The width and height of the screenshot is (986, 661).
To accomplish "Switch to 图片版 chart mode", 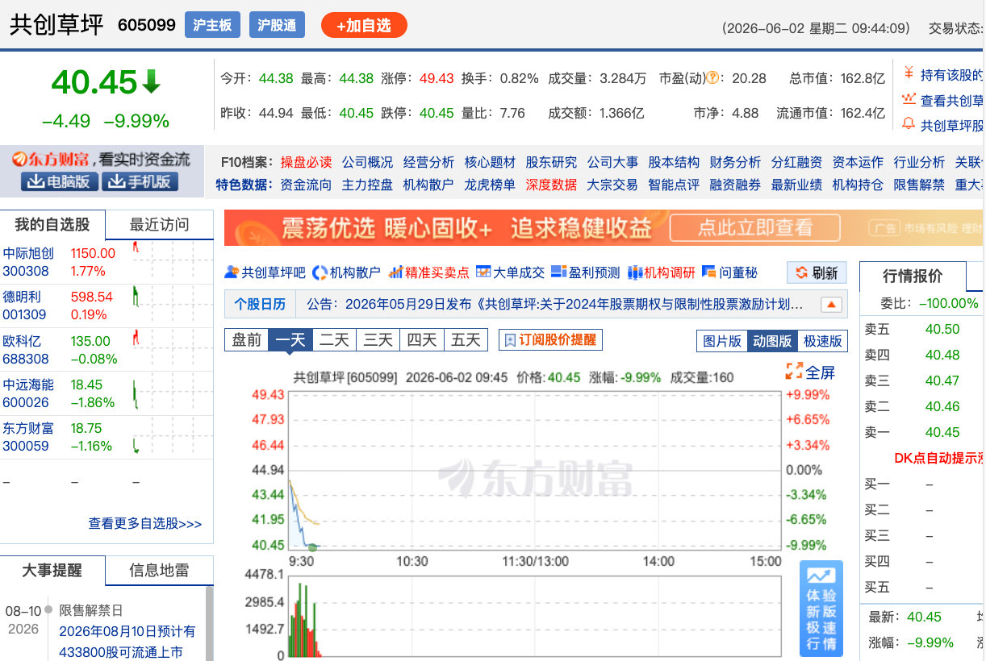I will pyautogui.click(x=722, y=341).
